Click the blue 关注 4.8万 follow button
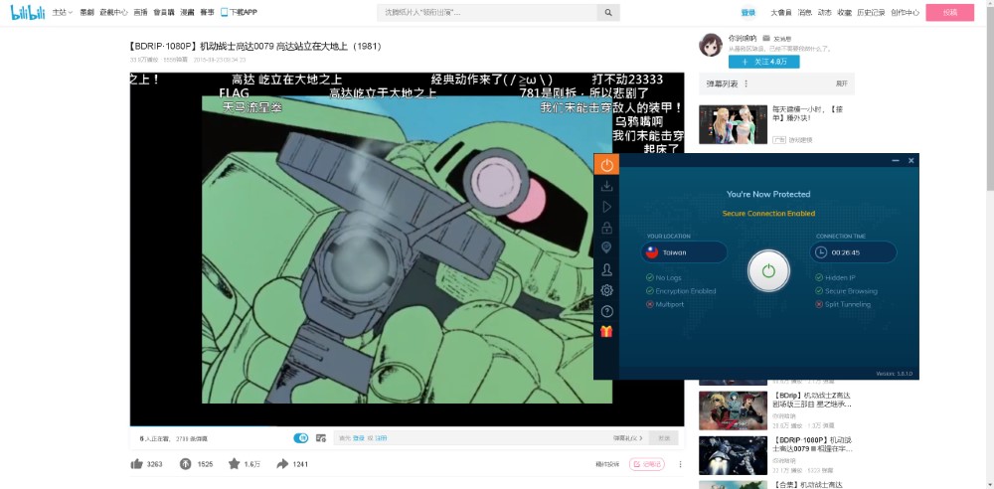This screenshot has height=489, width=994. [763, 62]
